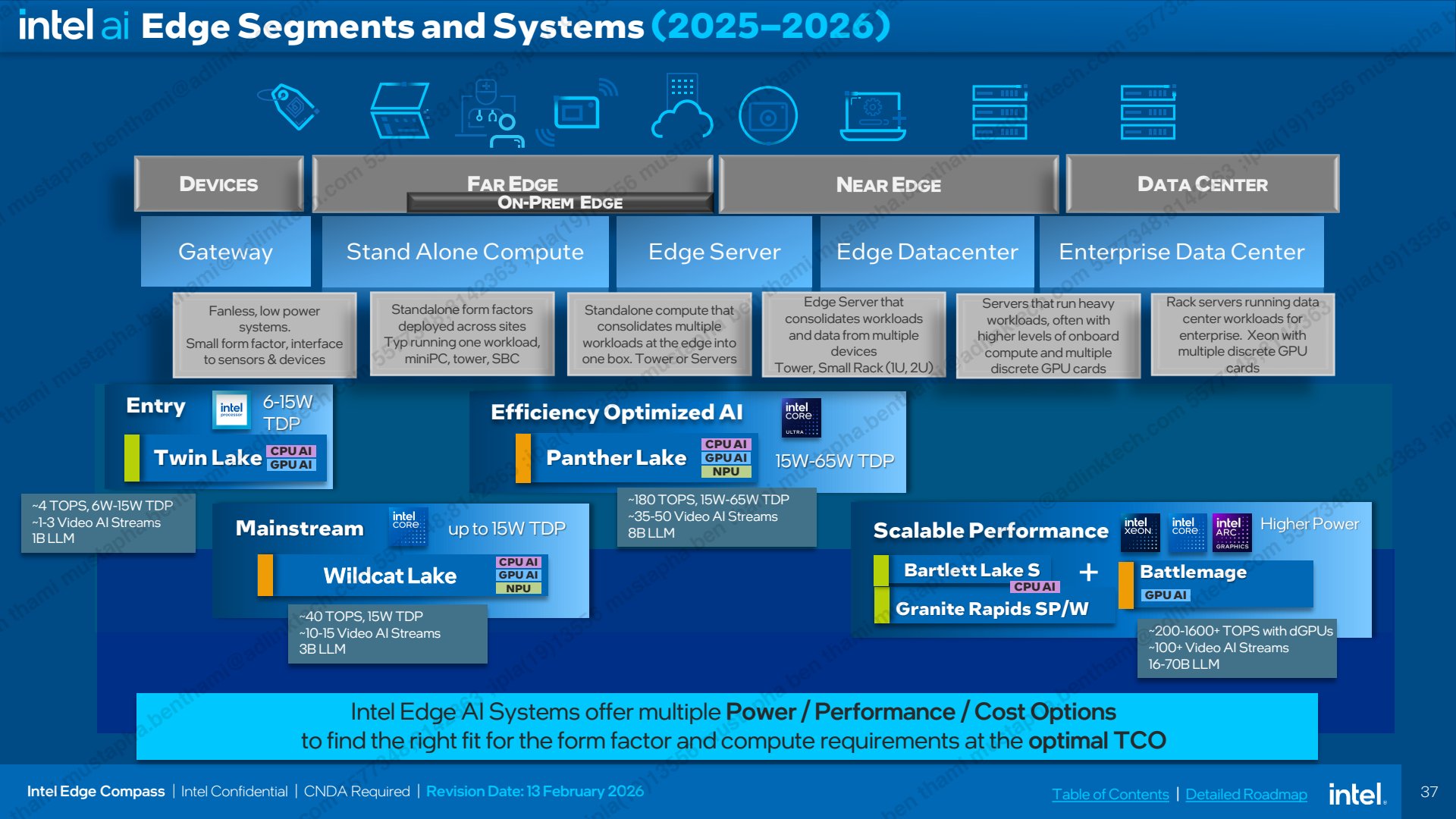Click the Near Edge segment header
1456x819 pixels.
[x=888, y=184]
